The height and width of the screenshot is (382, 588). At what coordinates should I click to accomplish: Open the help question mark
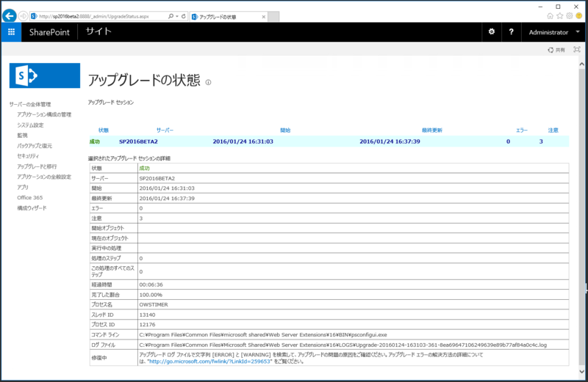click(x=511, y=32)
